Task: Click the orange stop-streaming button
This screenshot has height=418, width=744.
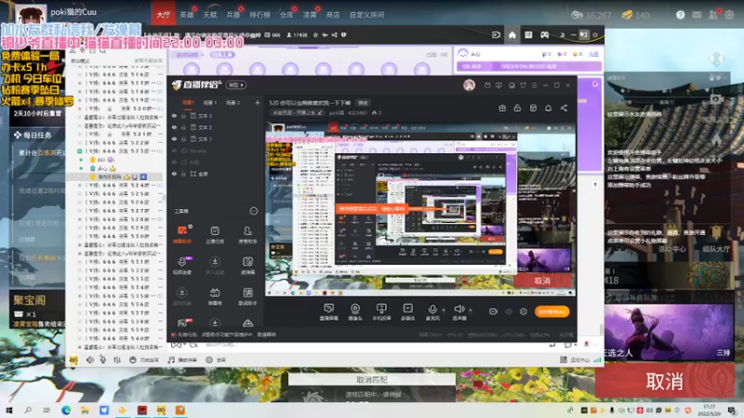Action: 551,311
